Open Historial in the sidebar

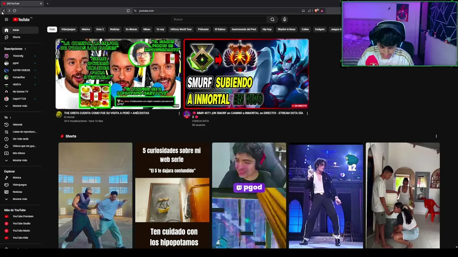(x=20, y=125)
